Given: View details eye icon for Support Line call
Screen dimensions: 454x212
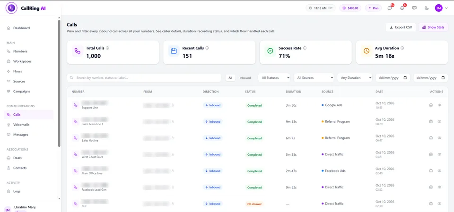Looking at the screenshot, I should [439, 105].
